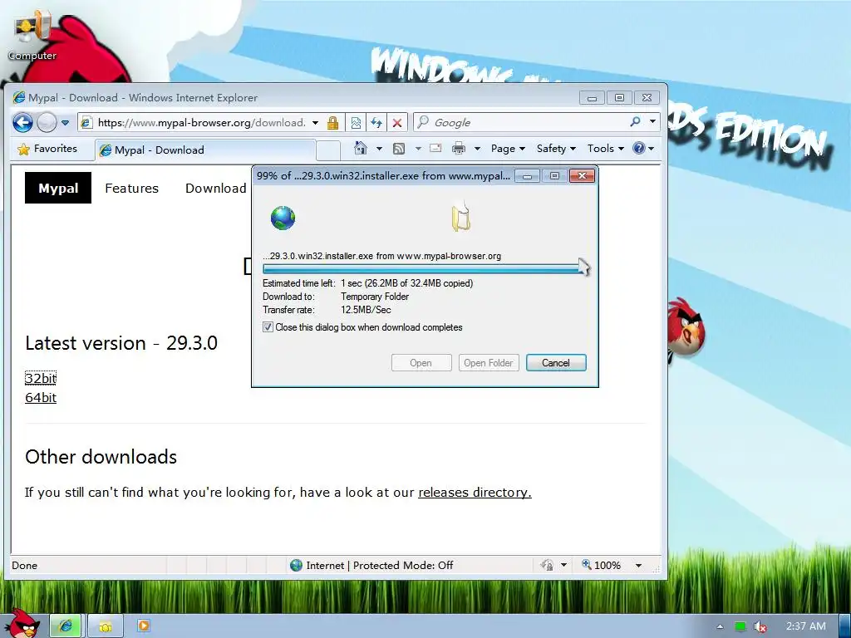
Task: Expand the address bar history dropdown
Action: pos(315,123)
